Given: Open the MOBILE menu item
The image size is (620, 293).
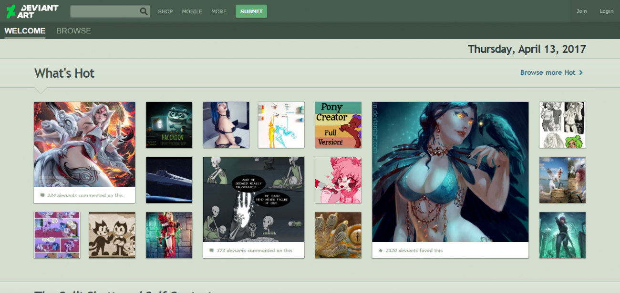Looking at the screenshot, I should pyautogui.click(x=192, y=11).
